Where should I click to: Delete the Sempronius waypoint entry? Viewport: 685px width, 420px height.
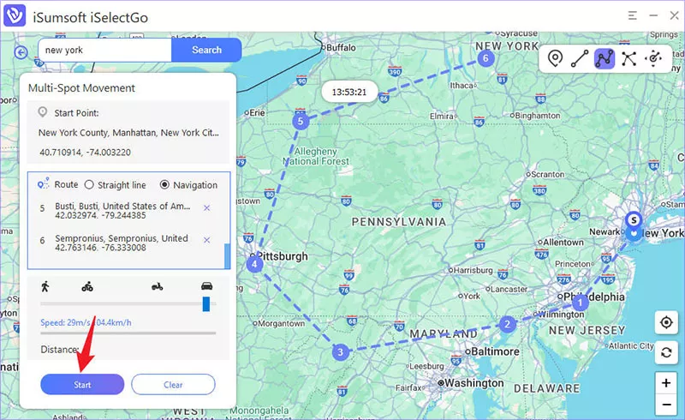(x=206, y=239)
